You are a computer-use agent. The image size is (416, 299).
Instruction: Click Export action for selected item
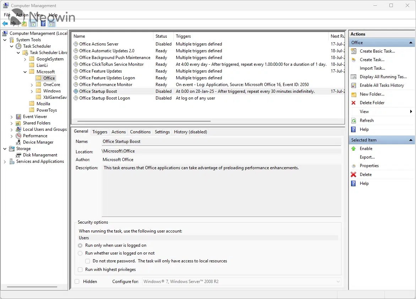point(367,157)
